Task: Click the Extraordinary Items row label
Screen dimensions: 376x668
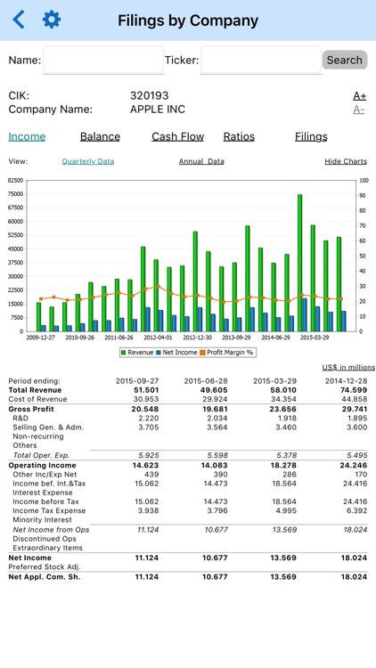Action: click(48, 548)
